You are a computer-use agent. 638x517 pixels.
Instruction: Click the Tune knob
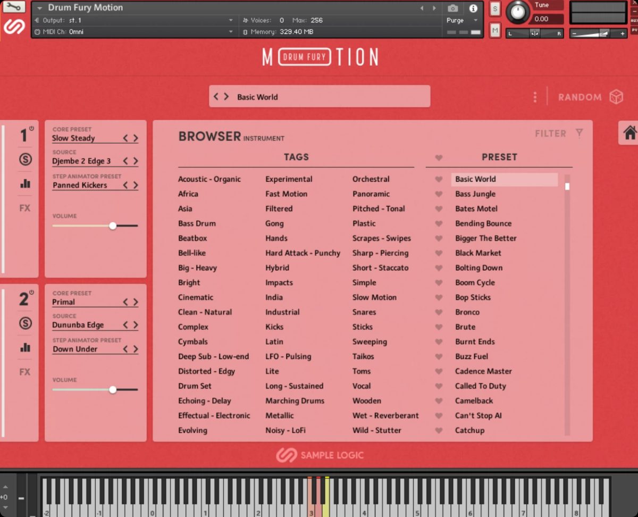(x=517, y=12)
